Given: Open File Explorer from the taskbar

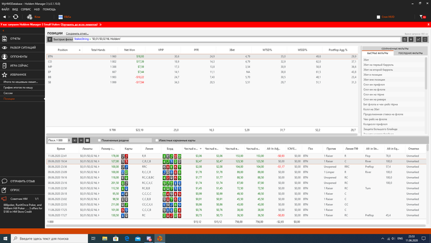Looking at the screenshot, I should (105, 238).
